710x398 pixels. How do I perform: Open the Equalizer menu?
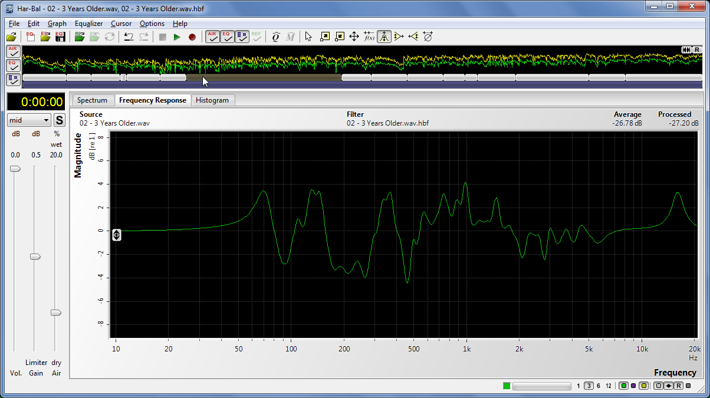pyautogui.click(x=88, y=24)
